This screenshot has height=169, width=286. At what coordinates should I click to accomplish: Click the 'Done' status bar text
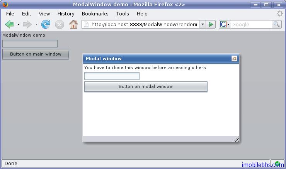pos(11,163)
